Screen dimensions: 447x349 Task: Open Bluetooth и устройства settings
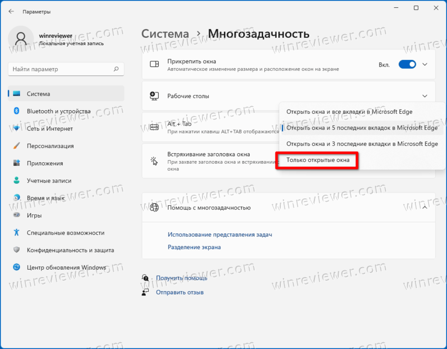(66, 111)
